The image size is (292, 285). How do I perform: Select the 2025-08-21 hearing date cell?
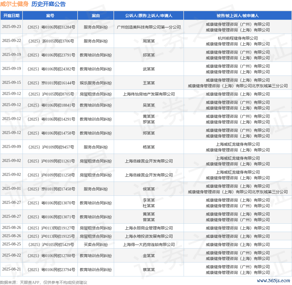click(11, 269)
